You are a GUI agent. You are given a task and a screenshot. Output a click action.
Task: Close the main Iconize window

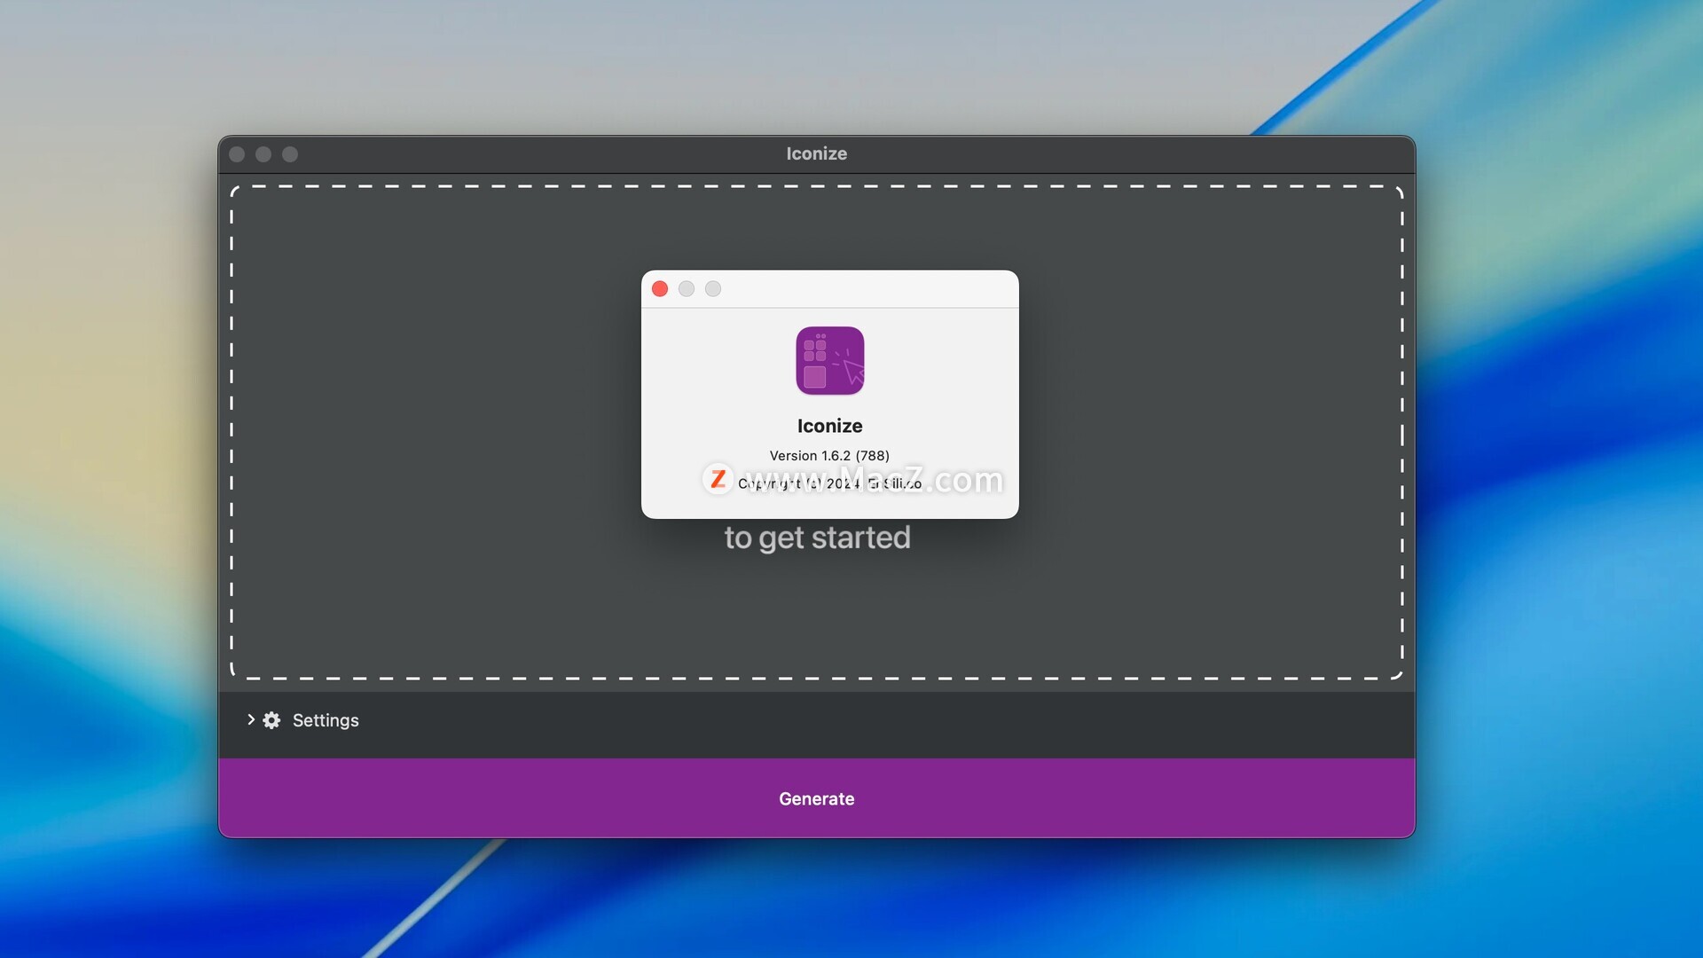[x=237, y=154]
